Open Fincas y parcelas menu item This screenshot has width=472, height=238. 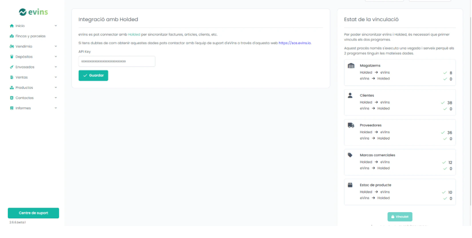point(30,36)
